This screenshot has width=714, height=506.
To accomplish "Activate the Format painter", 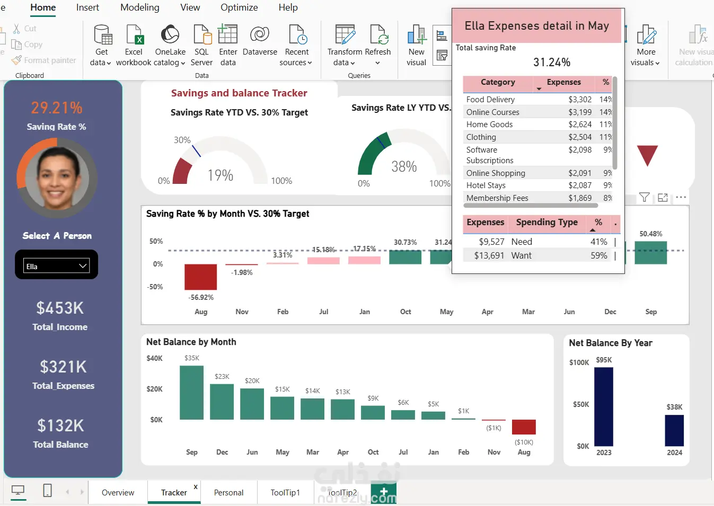I will point(44,60).
